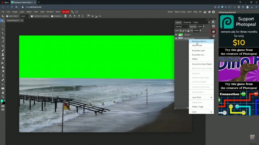Choose Blending Options from context menu

tap(199, 41)
